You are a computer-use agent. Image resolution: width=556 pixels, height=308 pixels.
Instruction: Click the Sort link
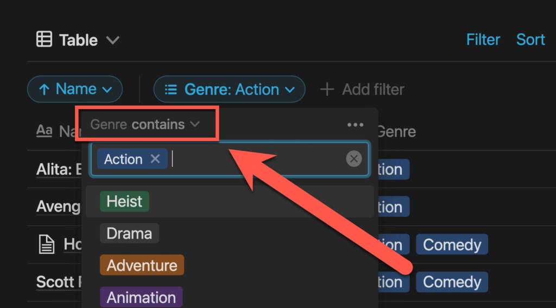530,40
